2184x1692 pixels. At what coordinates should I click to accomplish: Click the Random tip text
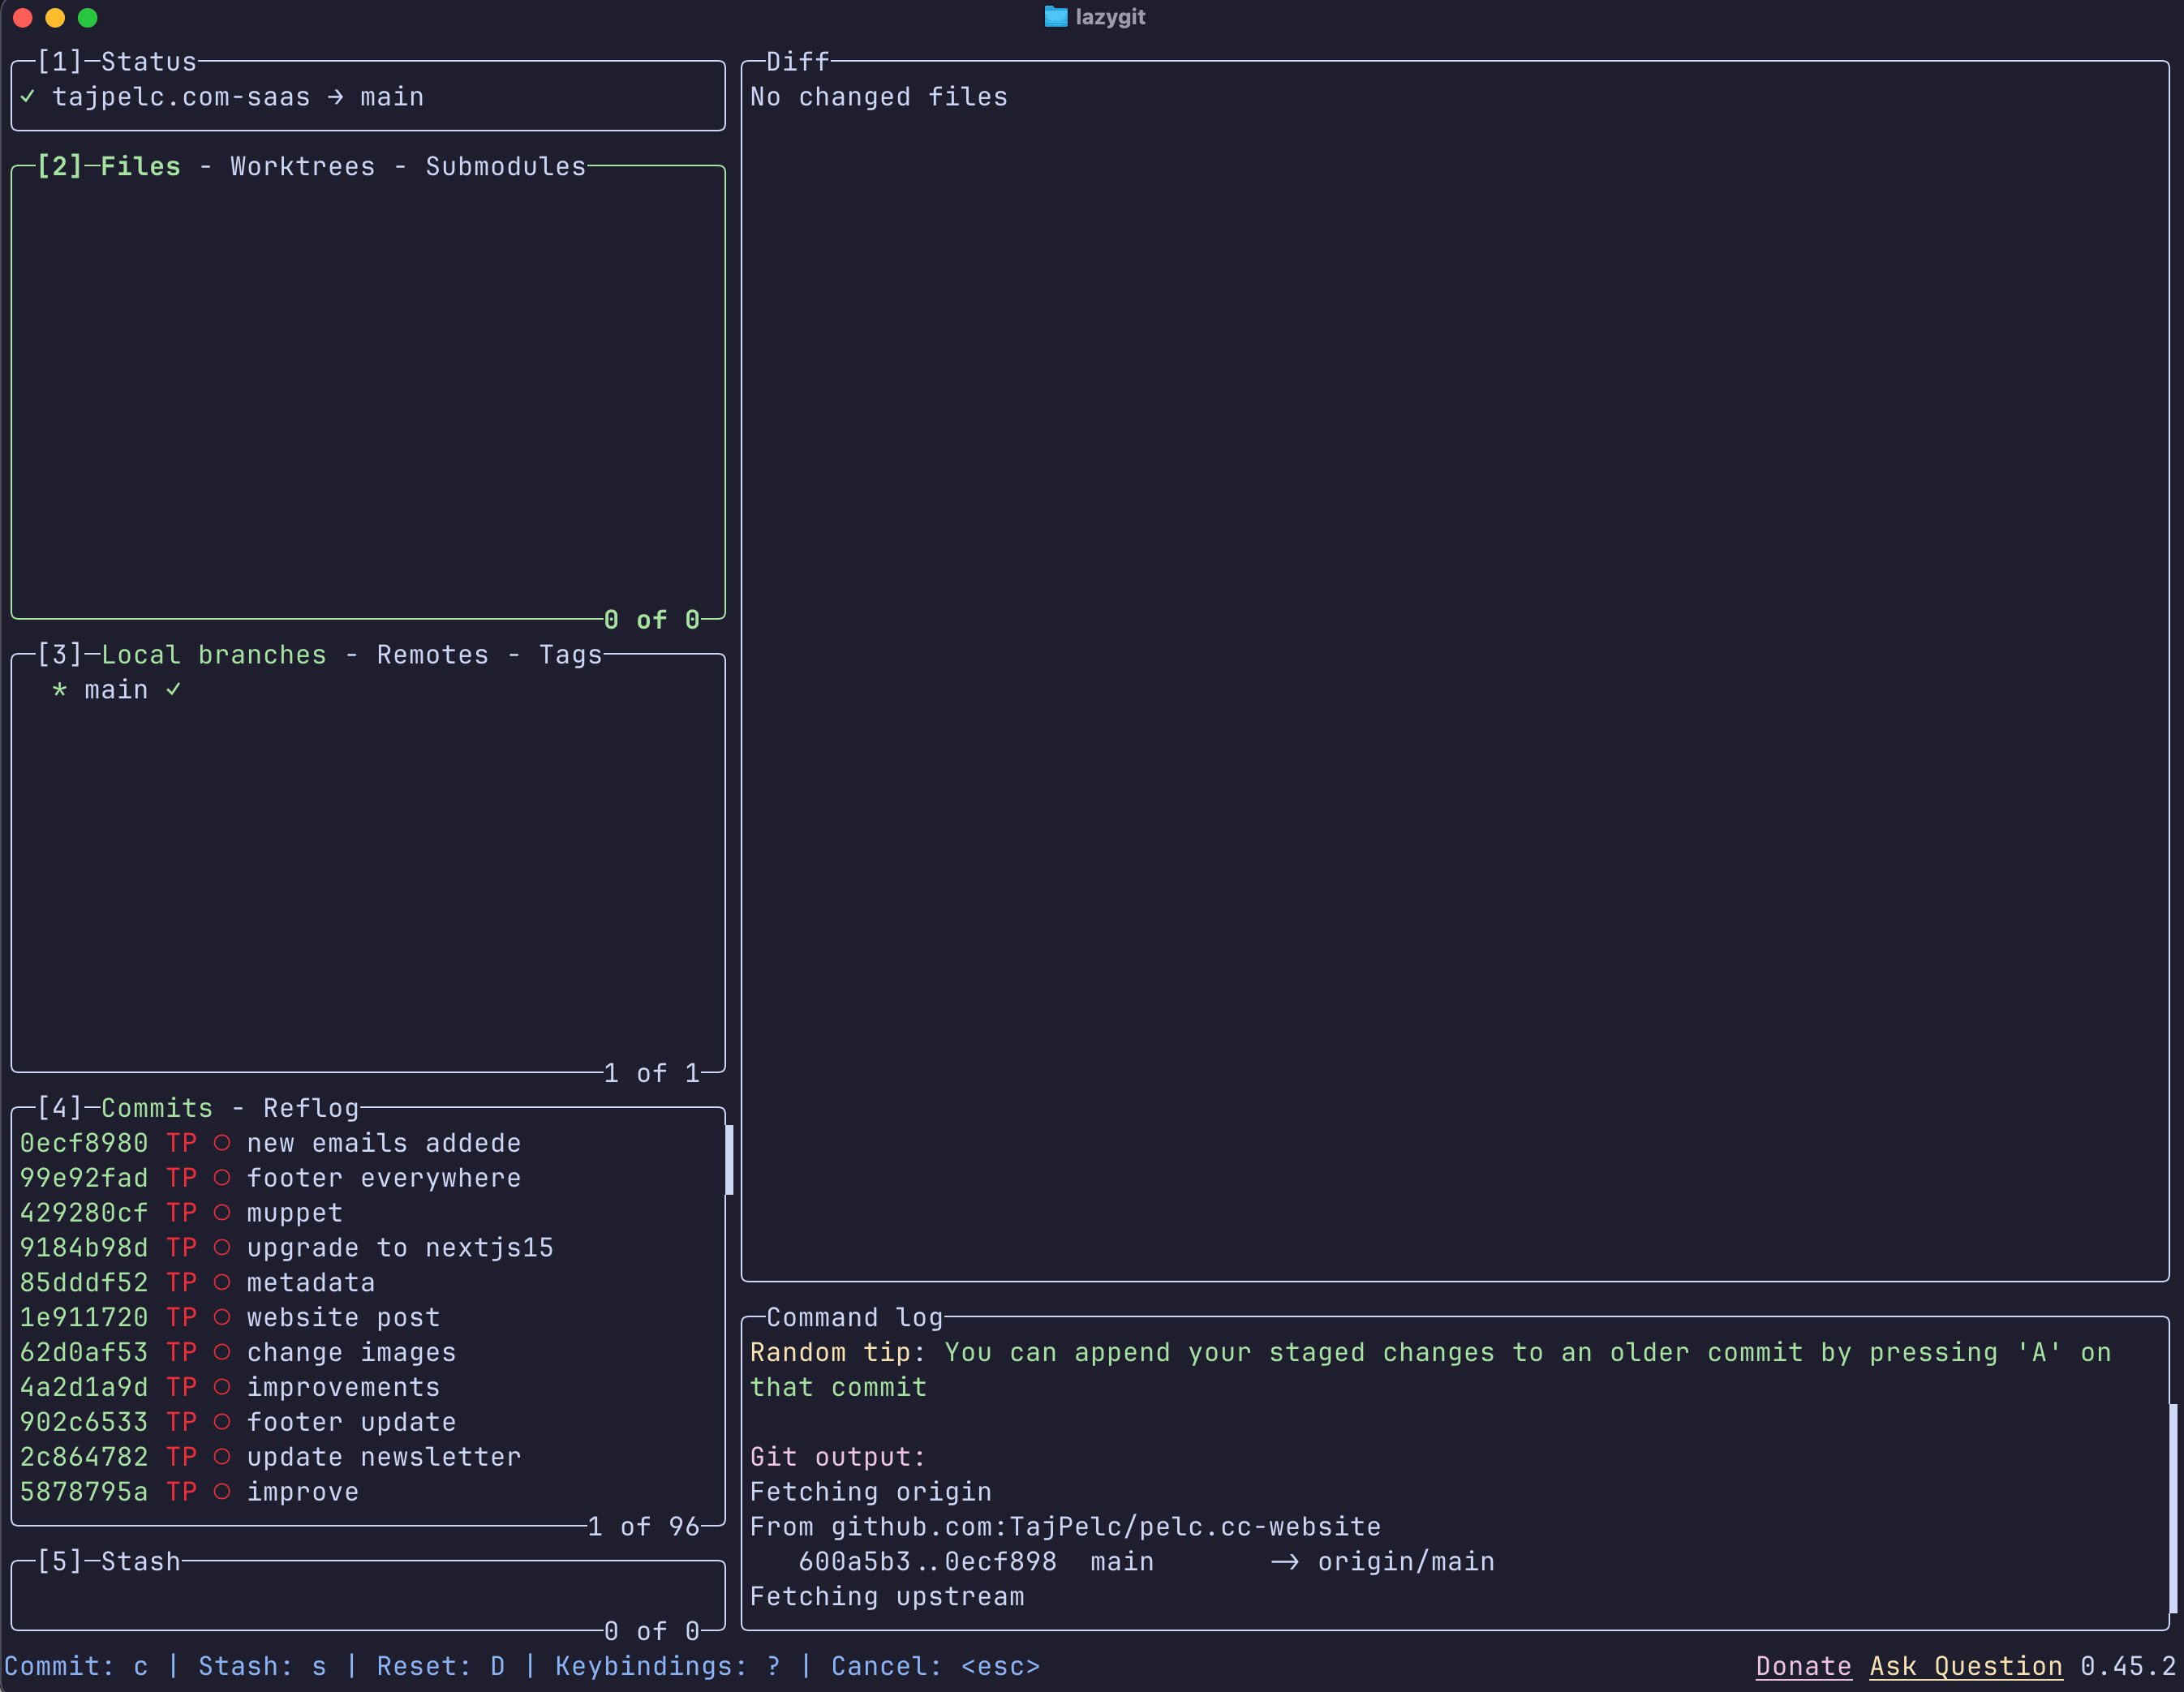click(1430, 1370)
